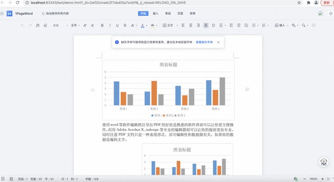Click the checkbox task list icon

click(246, 25)
